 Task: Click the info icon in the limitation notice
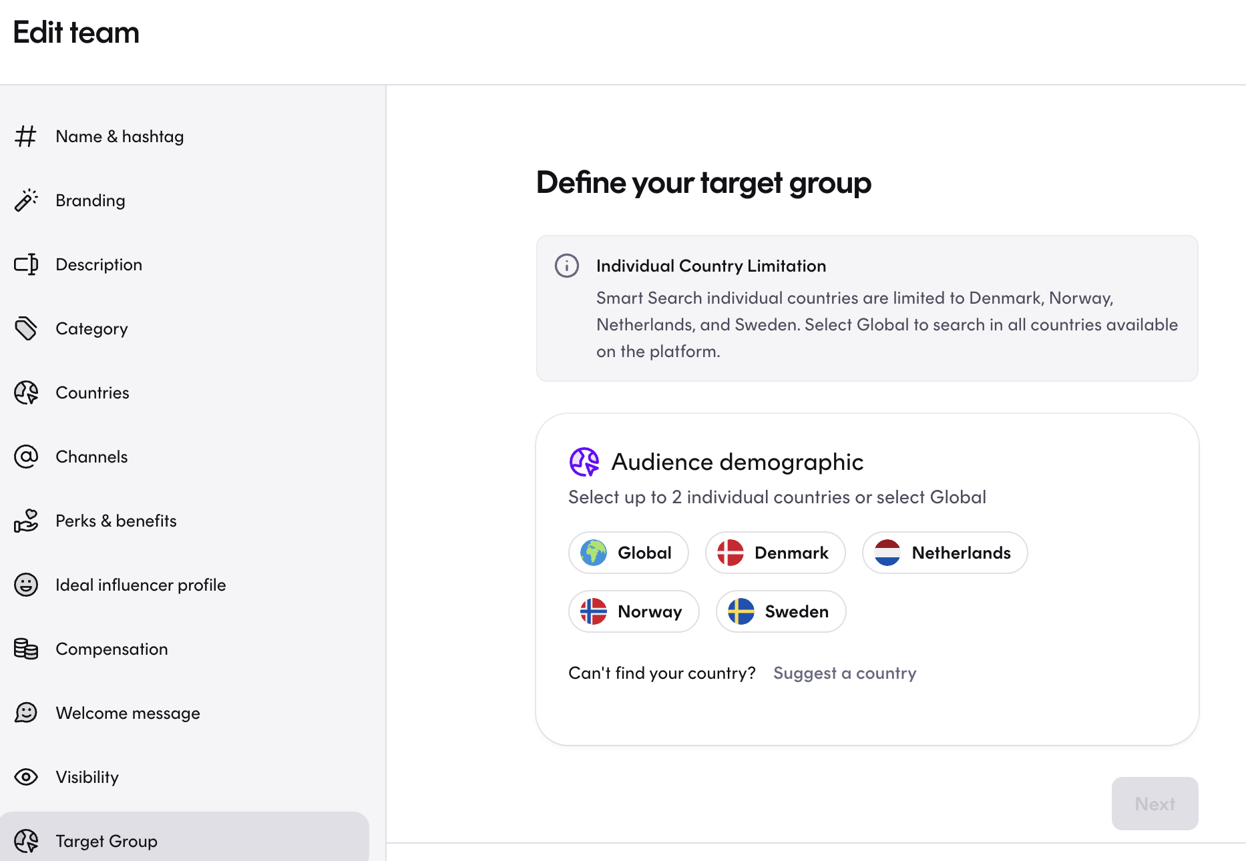[567, 266]
